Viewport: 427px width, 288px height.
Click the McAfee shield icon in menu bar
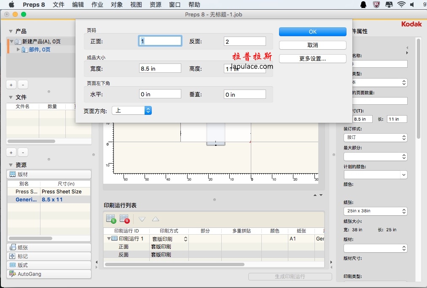pos(376,5)
